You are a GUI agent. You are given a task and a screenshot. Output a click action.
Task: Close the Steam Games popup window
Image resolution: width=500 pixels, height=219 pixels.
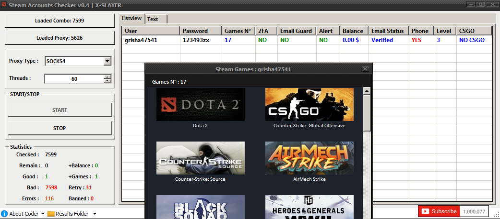(x=365, y=69)
